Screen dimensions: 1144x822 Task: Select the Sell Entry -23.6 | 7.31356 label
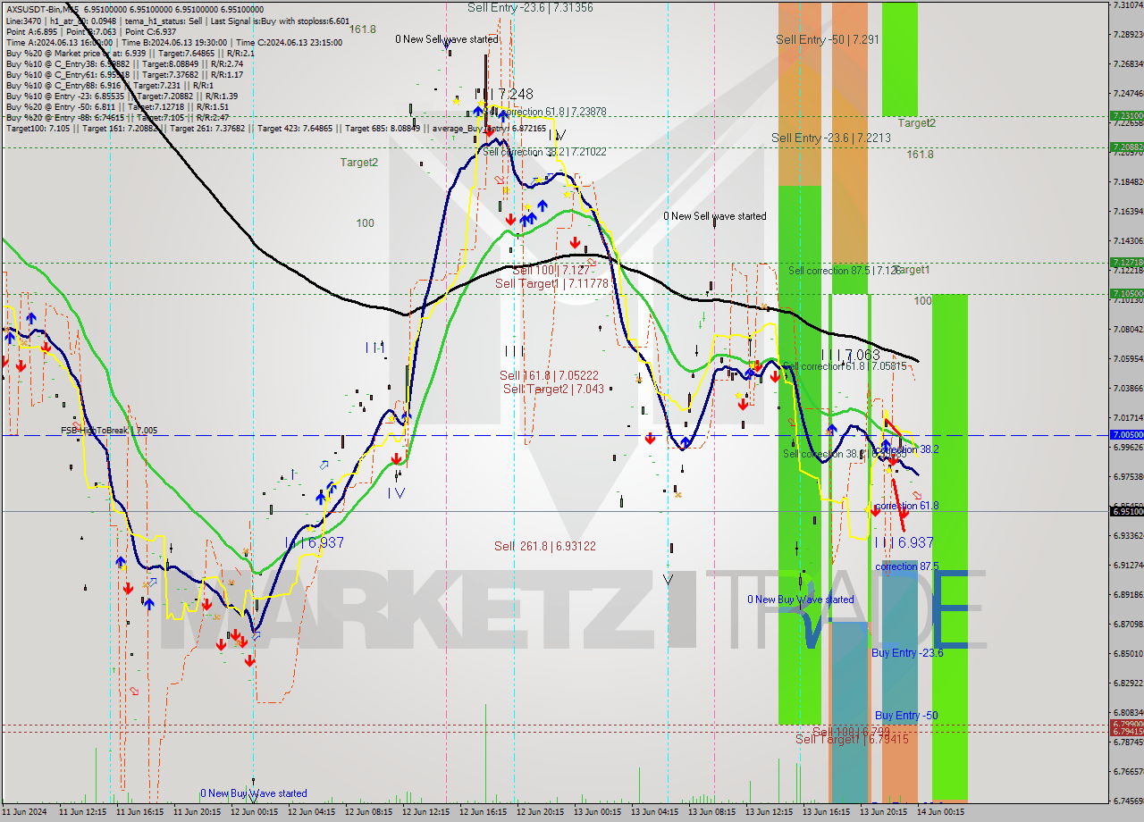click(x=530, y=7)
